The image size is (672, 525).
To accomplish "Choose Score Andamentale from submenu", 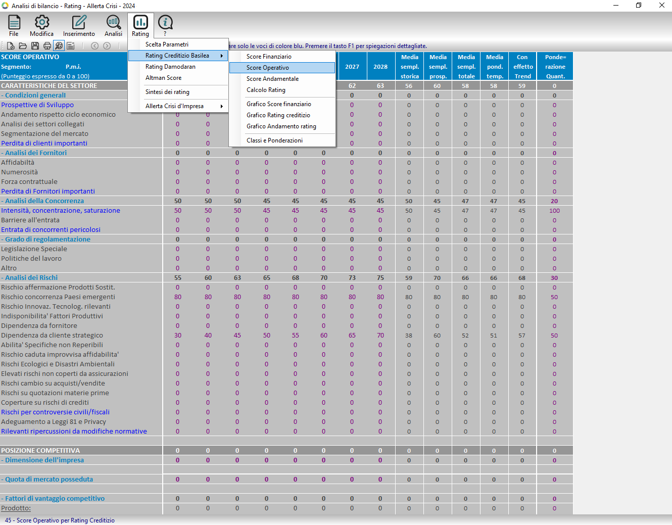I will tap(282, 79).
